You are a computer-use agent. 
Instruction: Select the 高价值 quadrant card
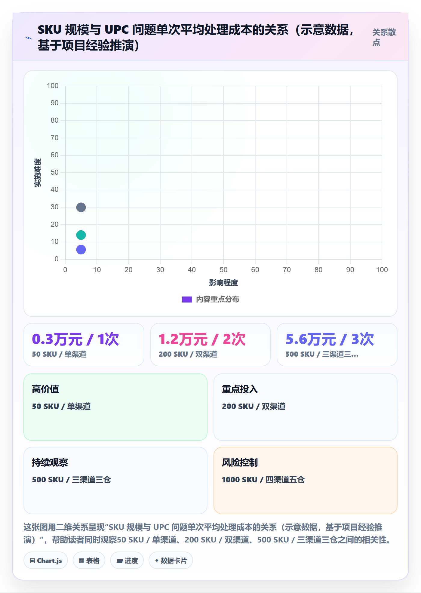pos(115,407)
